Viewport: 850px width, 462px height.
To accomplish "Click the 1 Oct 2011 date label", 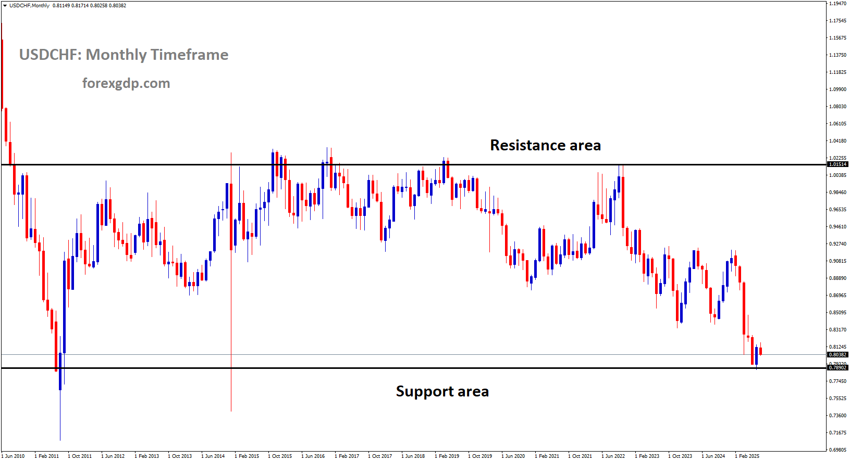I will pyautogui.click(x=80, y=456).
